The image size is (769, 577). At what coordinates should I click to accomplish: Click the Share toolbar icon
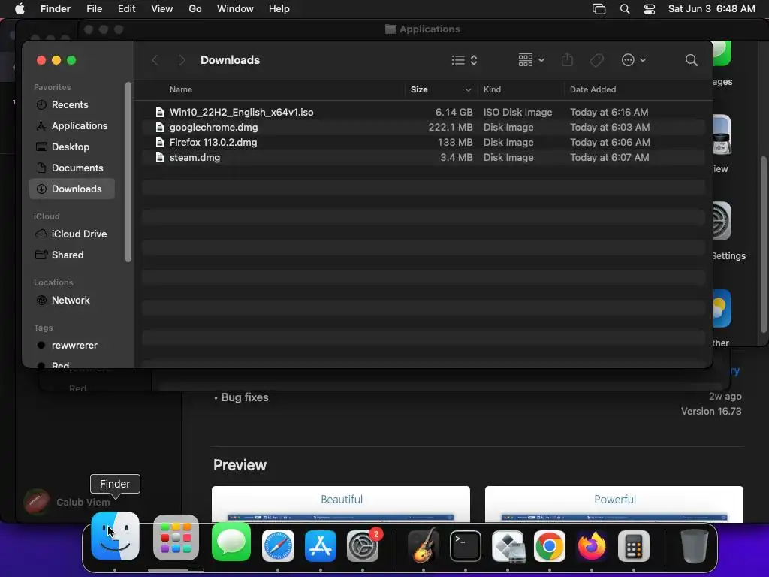(x=567, y=60)
